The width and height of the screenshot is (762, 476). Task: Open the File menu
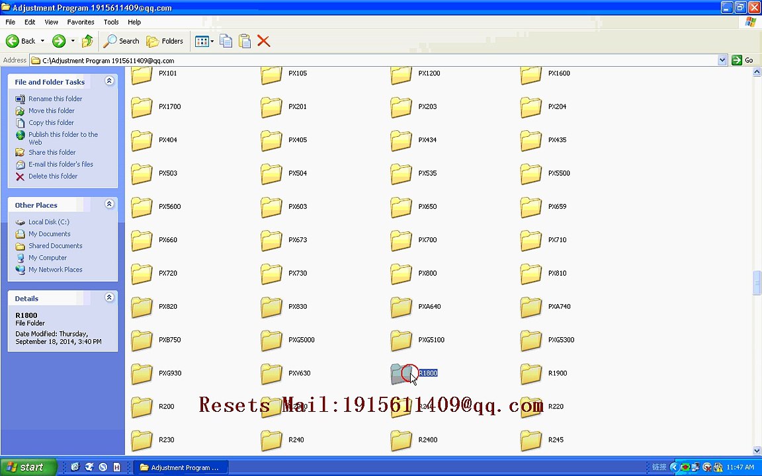10,22
